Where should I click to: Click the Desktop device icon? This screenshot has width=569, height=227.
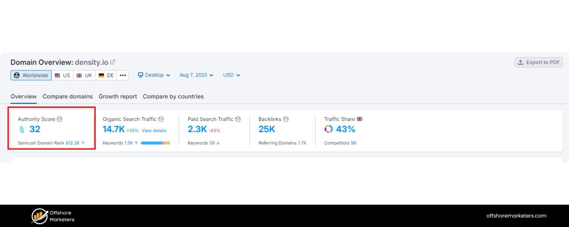click(x=141, y=75)
